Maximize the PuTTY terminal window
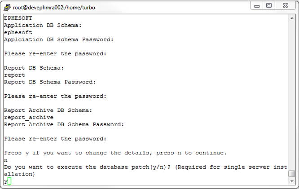 tap(269, 5)
